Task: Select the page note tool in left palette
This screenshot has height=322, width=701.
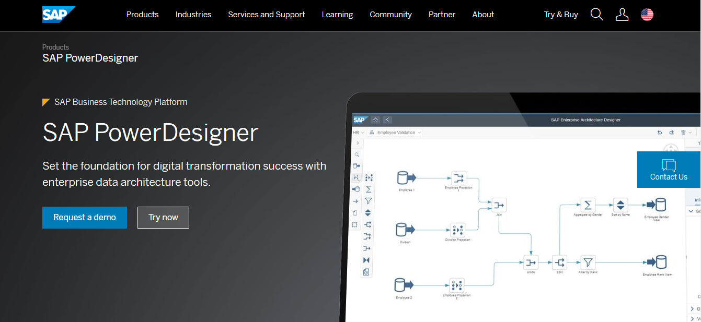Action: tap(355, 213)
